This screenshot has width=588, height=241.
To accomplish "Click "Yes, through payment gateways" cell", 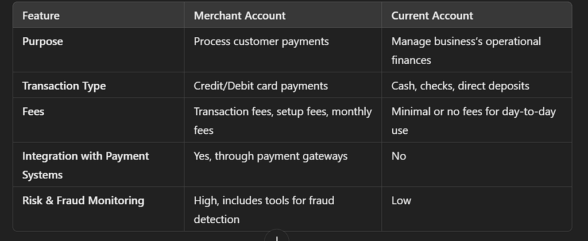I will pyautogui.click(x=270, y=156).
